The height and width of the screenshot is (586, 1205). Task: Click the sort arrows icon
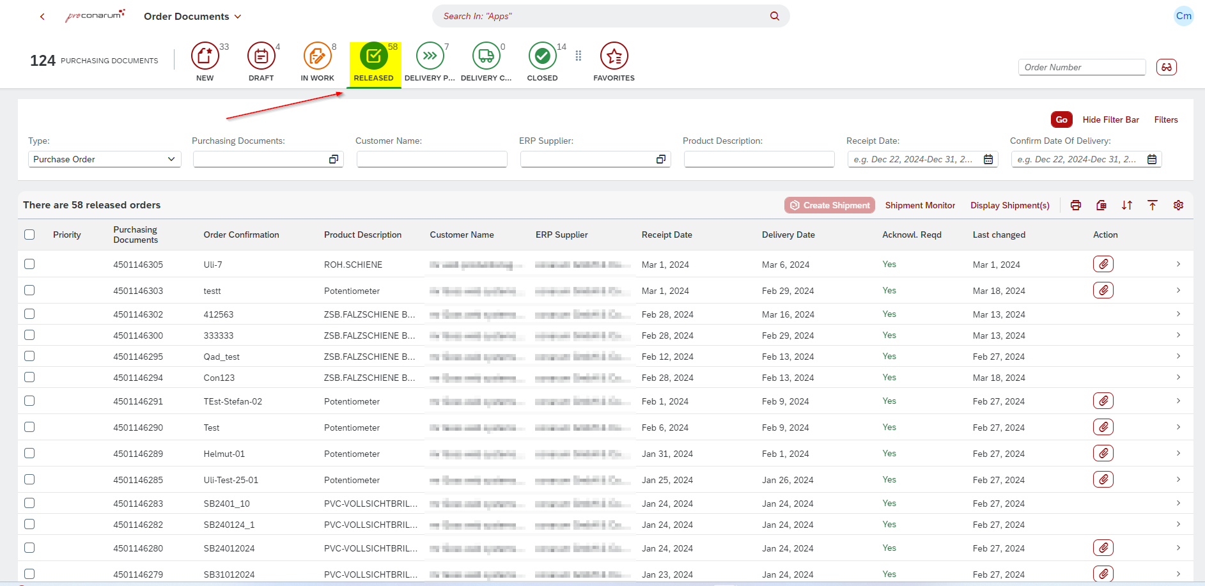coord(1127,205)
